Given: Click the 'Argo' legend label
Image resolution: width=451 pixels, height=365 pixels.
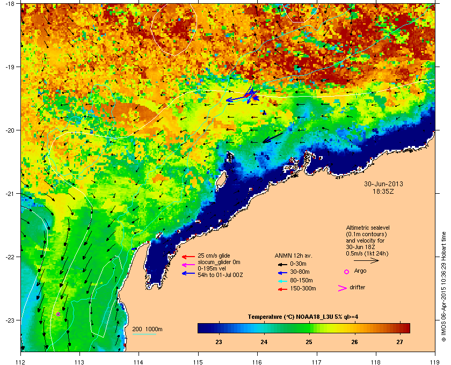Looking at the screenshot, I should 360,271.
